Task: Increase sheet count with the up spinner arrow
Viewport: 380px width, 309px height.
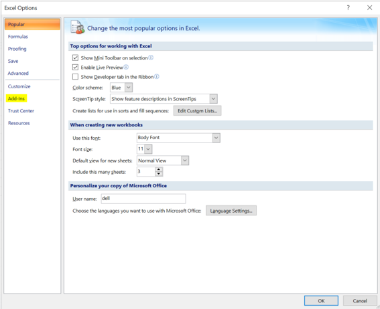Action: pos(159,169)
